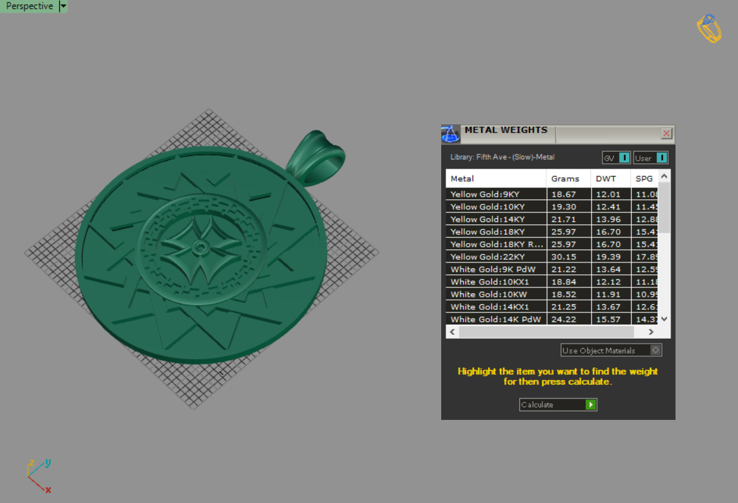Close the Metal Weights panel

point(667,133)
